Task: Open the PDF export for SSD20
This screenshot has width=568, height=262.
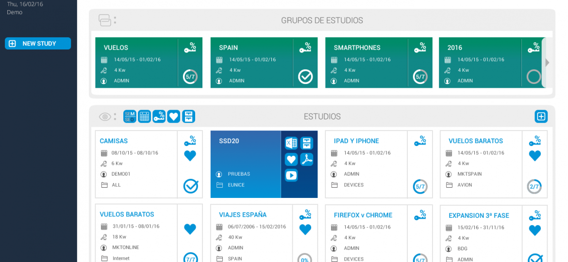Action: (306, 159)
